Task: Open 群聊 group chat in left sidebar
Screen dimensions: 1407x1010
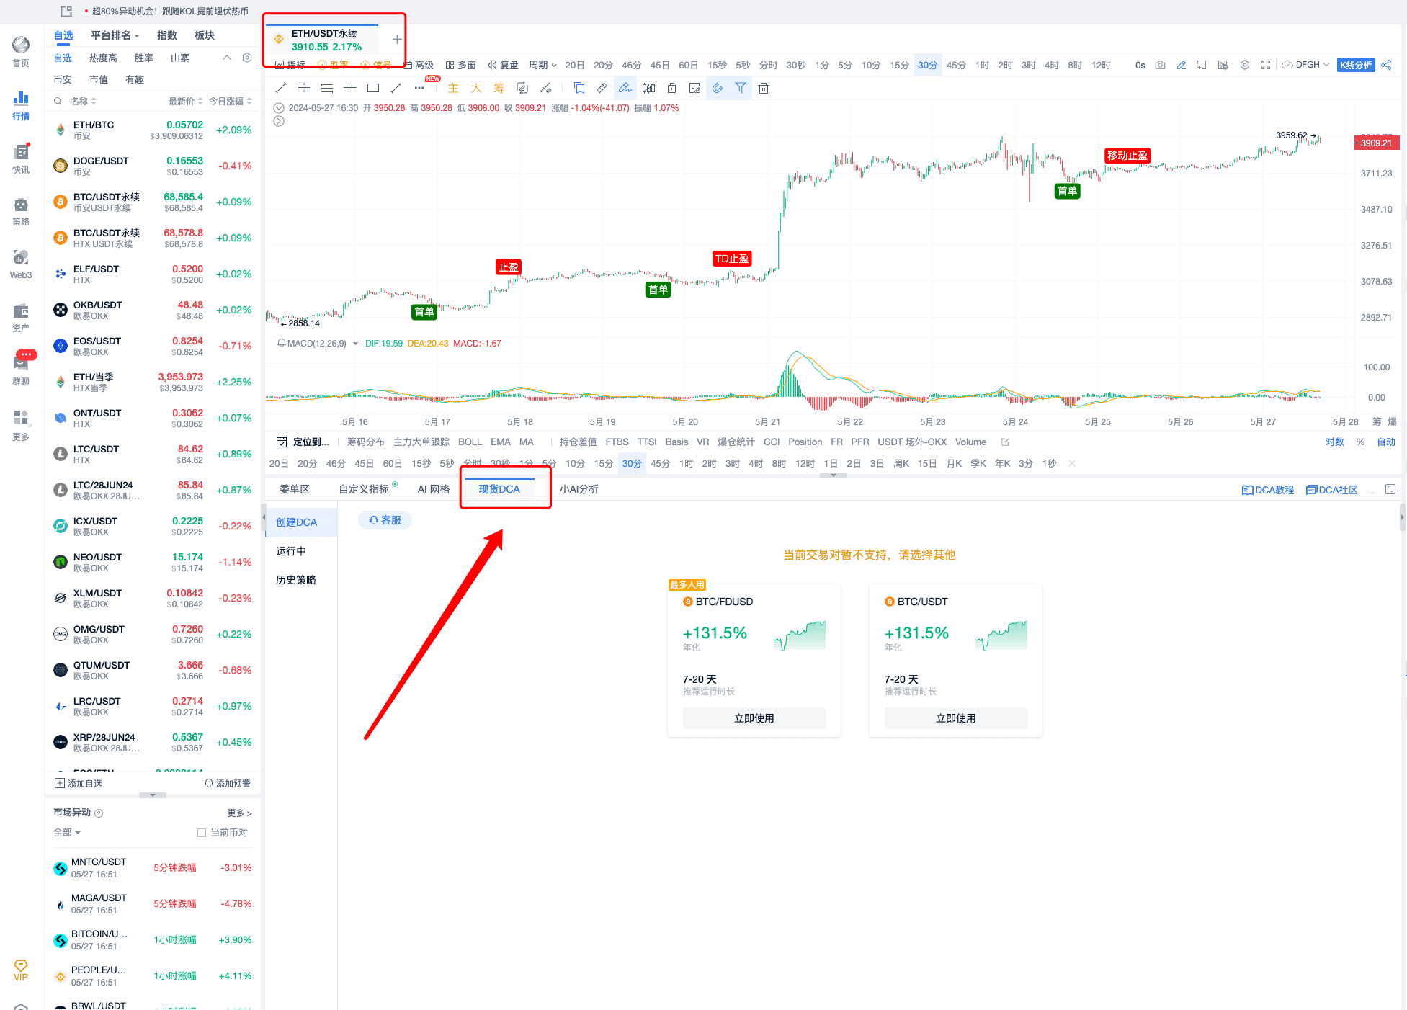Action: (x=21, y=370)
